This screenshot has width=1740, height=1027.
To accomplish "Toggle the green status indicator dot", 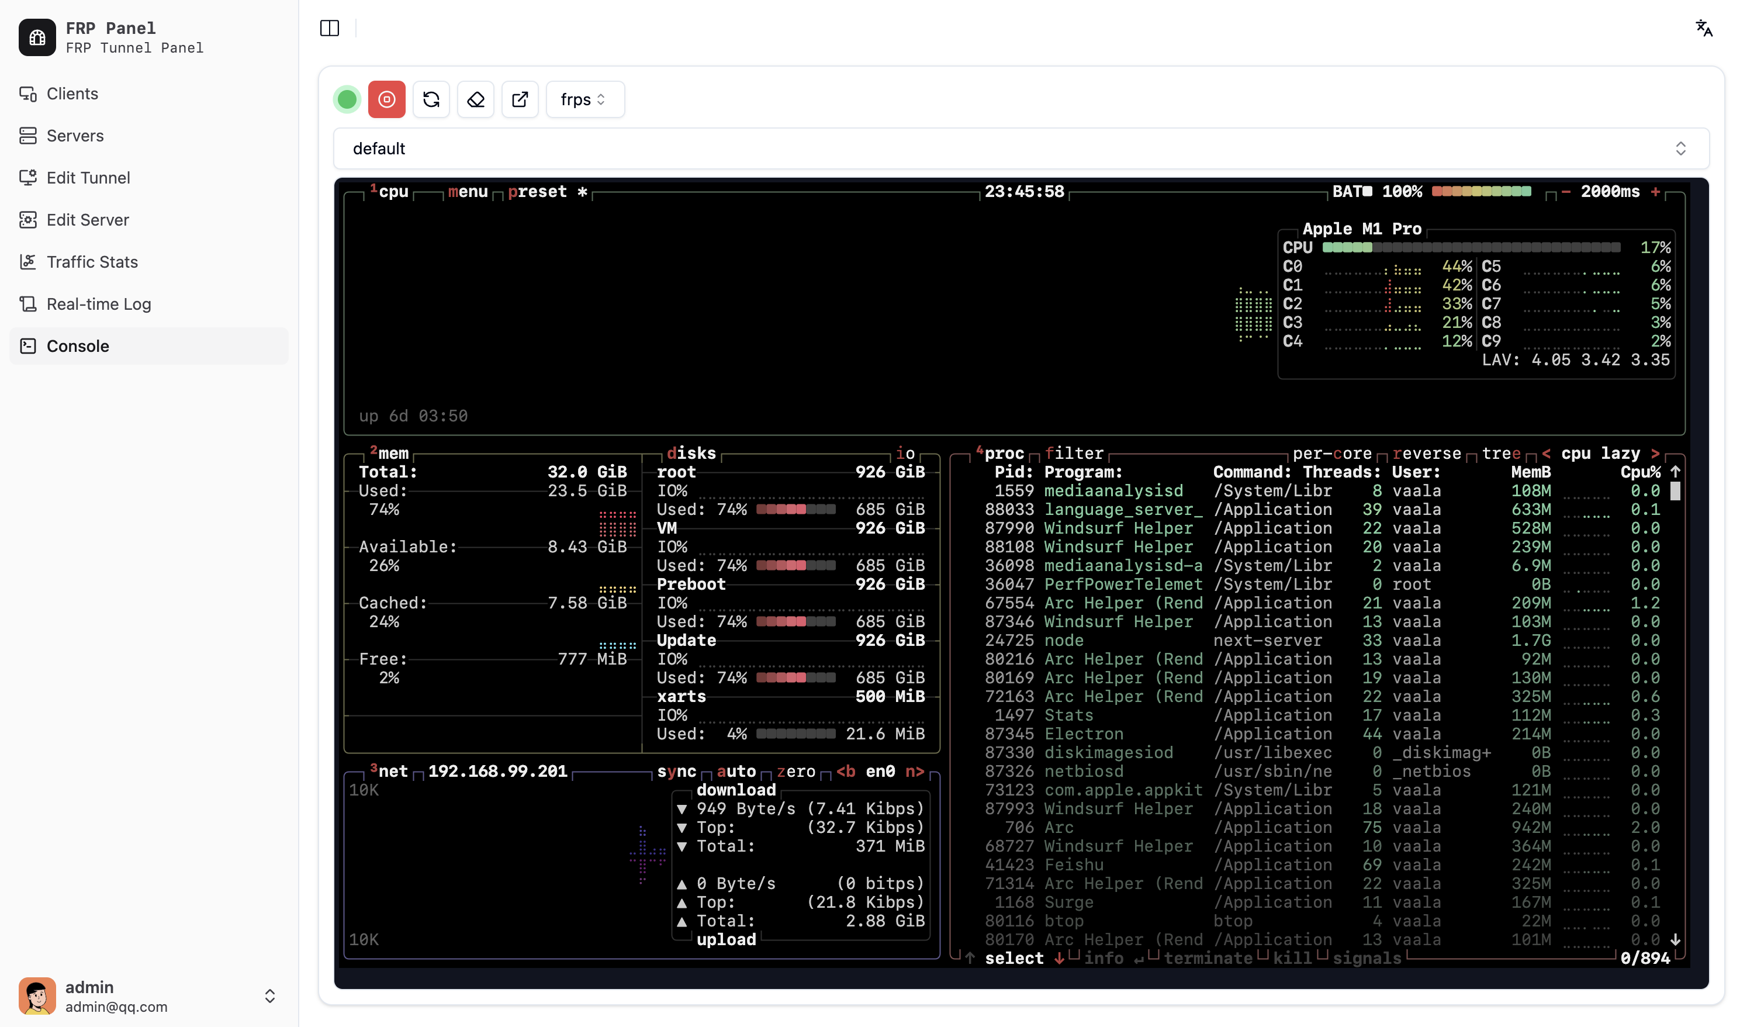I will click(347, 99).
